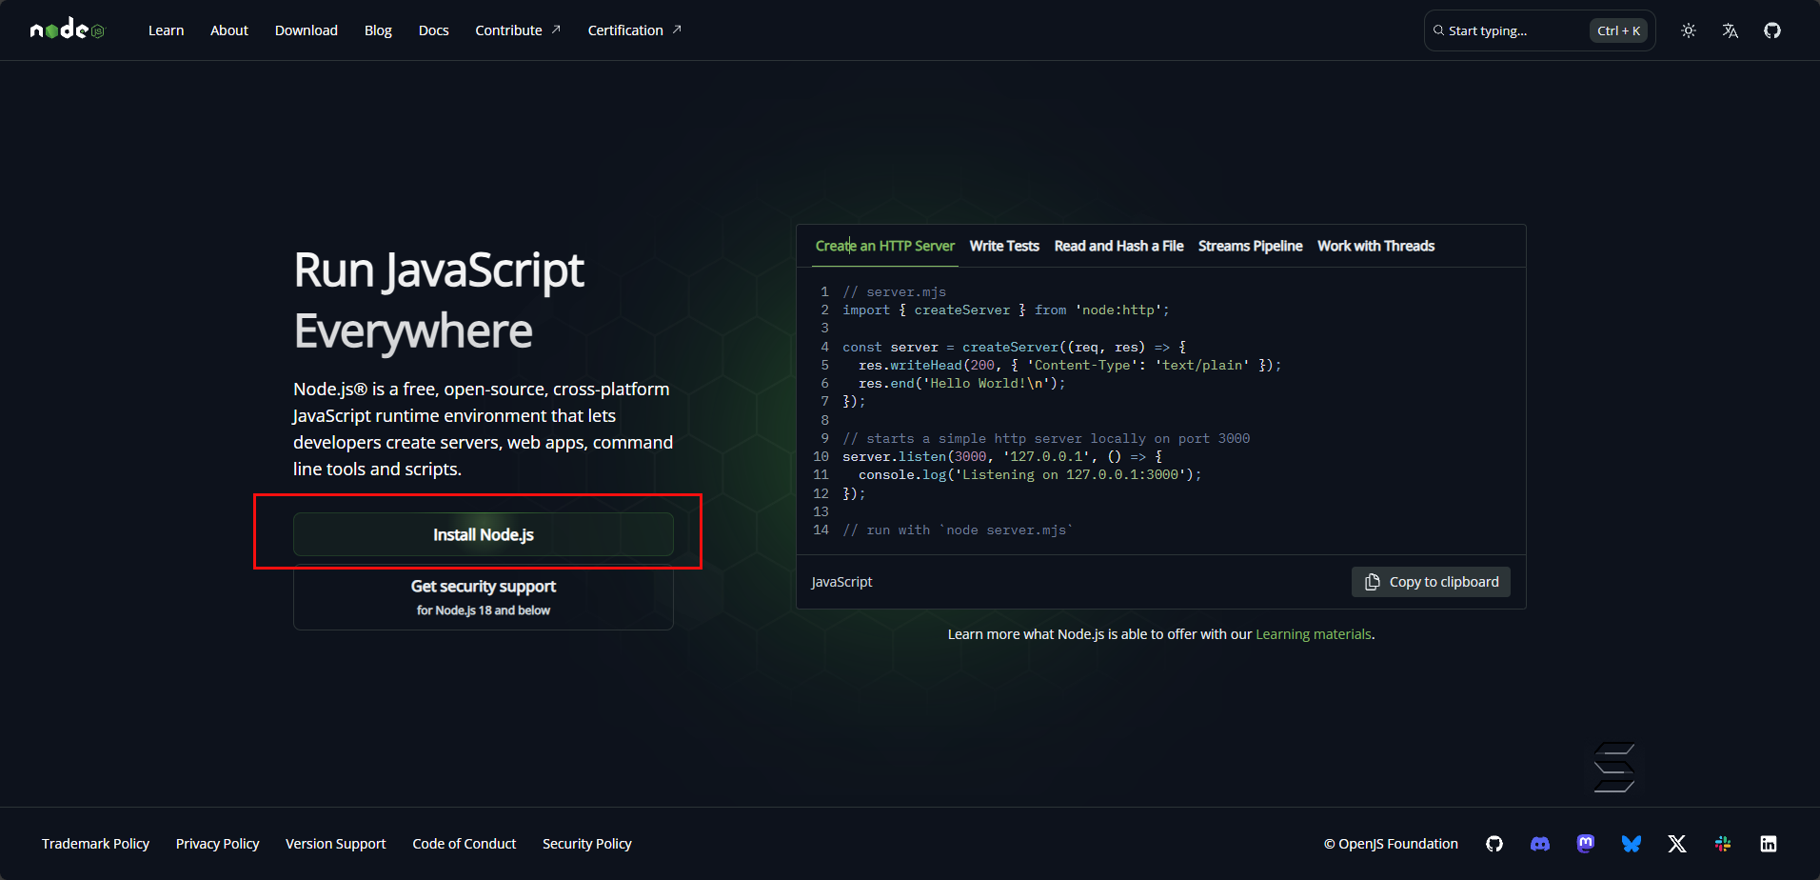
Task: Toggle the light/dark theme sun icon
Action: (1689, 30)
